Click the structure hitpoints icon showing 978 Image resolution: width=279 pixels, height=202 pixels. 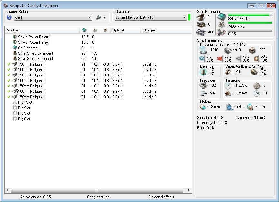coord(252,50)
